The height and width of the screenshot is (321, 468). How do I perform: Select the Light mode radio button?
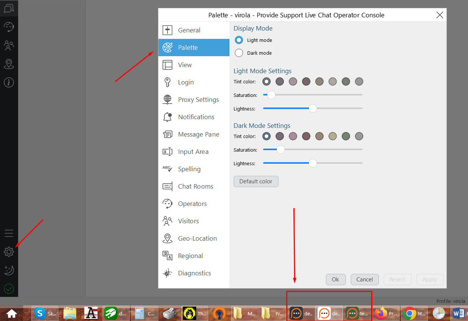(x=239, y=40)
